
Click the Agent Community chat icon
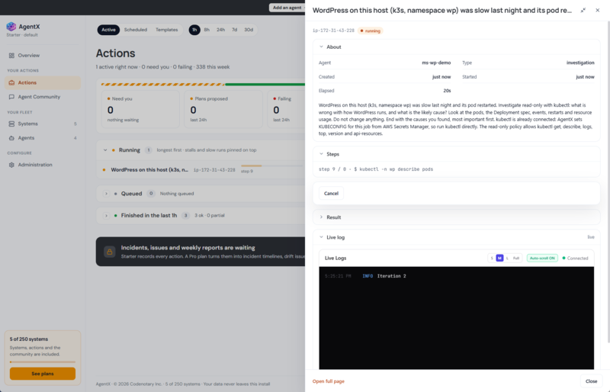(11, 97)
